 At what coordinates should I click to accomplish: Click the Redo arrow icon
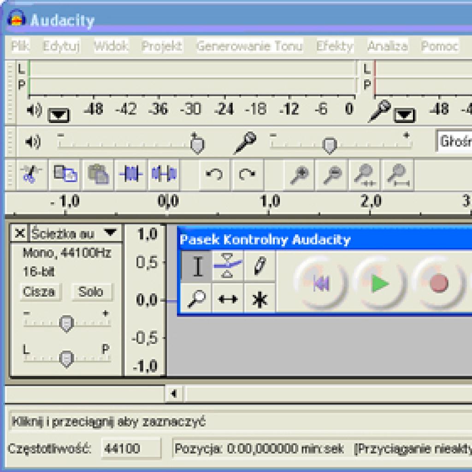click(x=248, y=175)
